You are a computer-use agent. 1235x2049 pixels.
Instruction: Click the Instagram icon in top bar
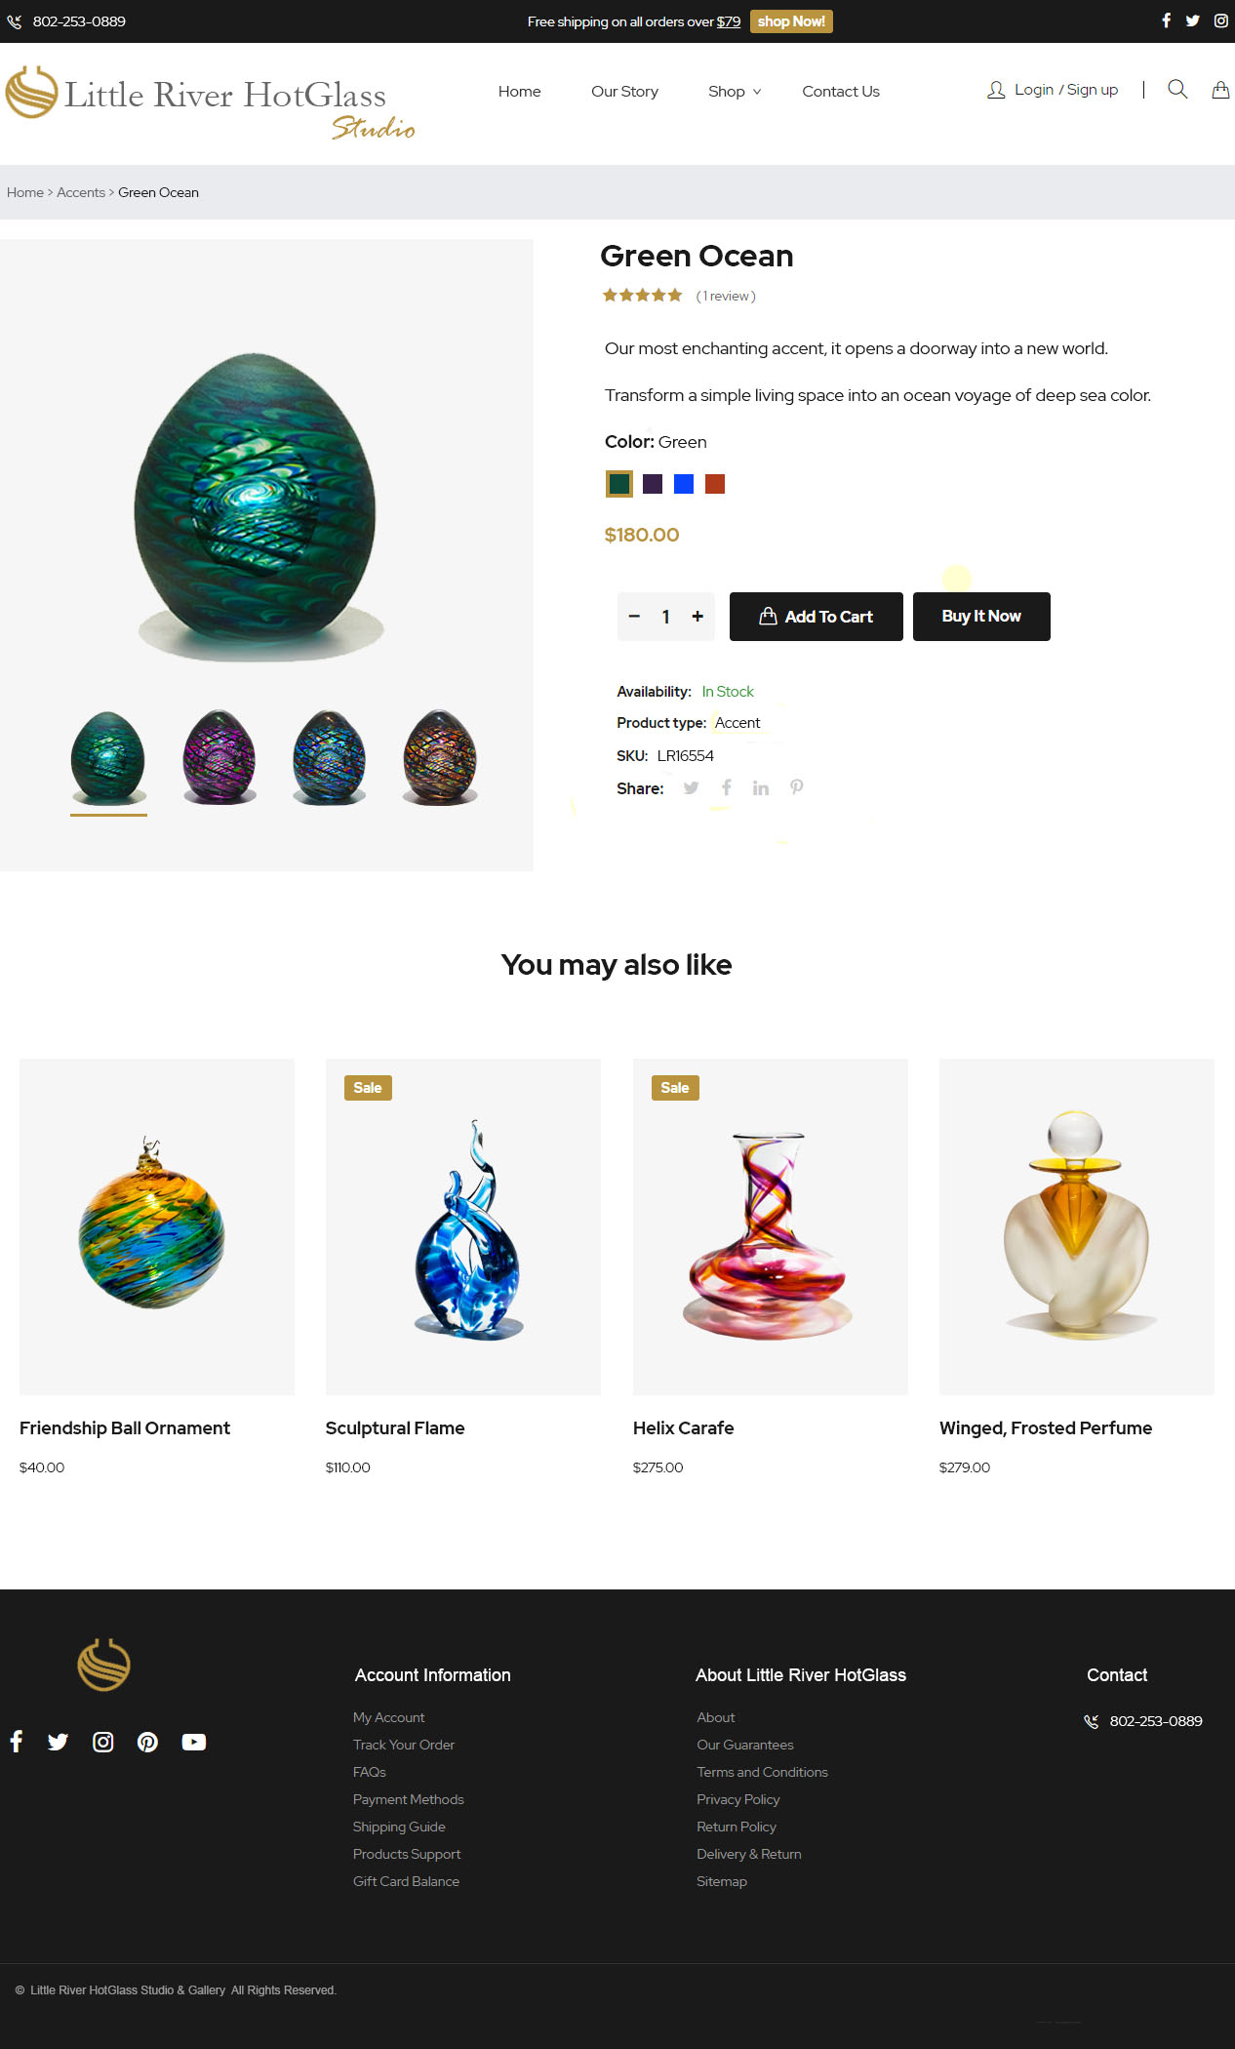1220,20
